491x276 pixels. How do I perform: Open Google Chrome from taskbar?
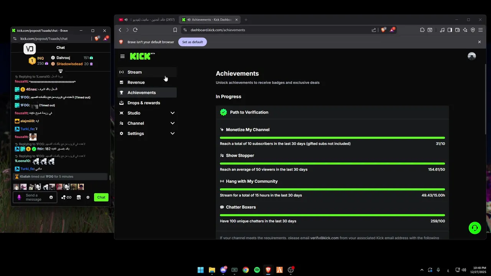pyautogui.click(x=246, y=270)
